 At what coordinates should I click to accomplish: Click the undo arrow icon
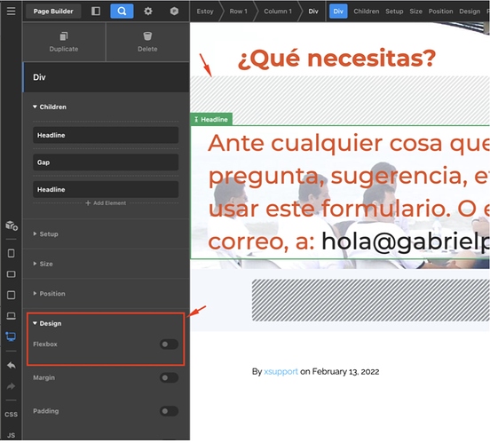(12, 365)
